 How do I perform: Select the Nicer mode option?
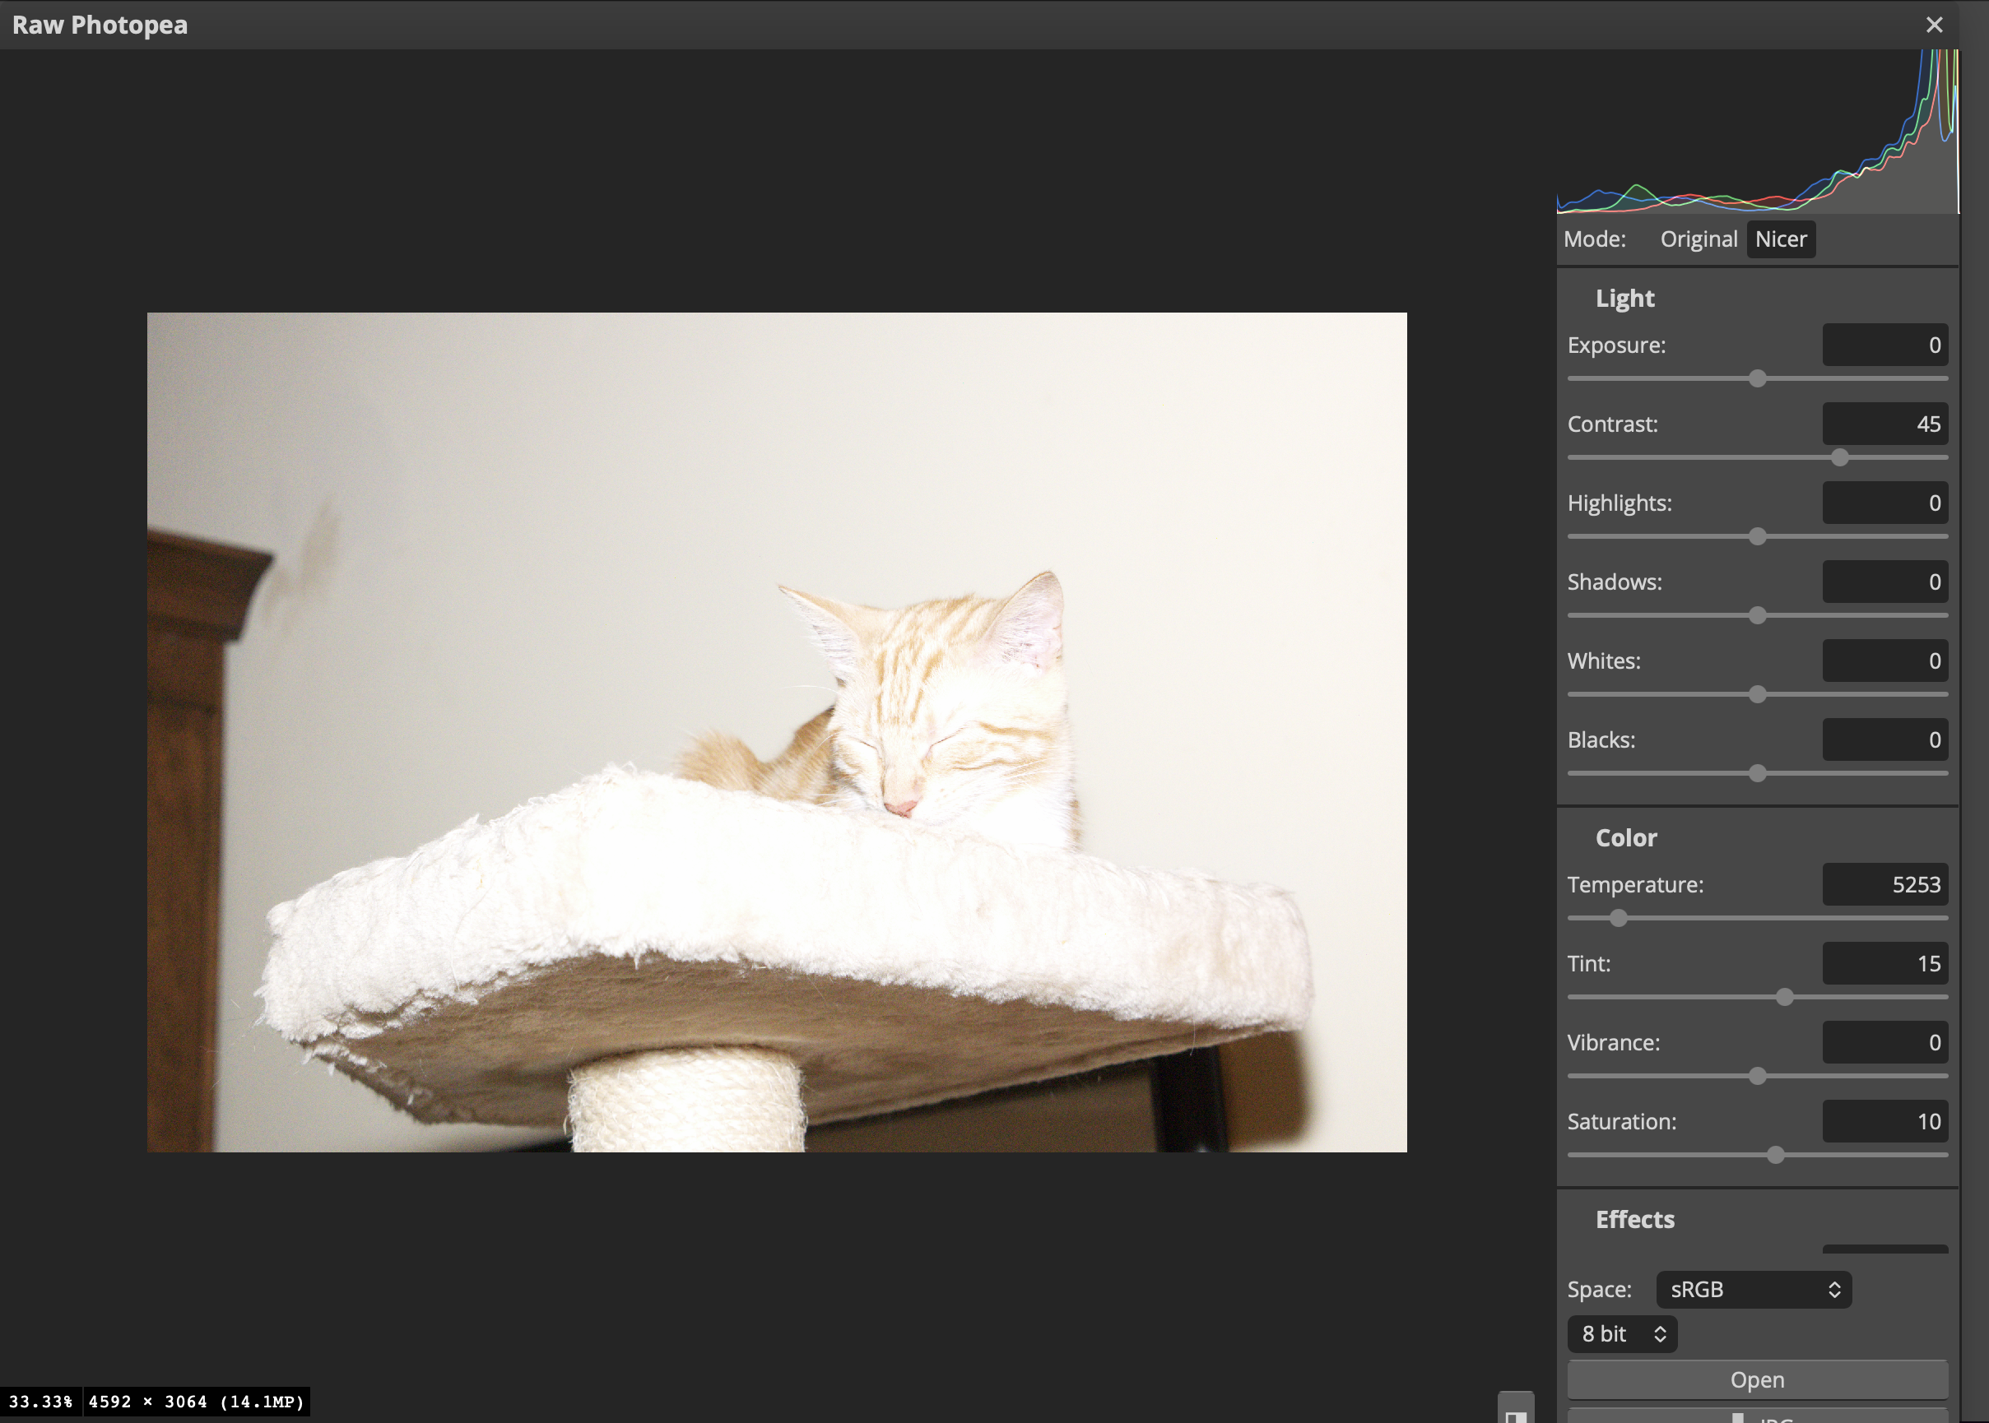point(1780,239)
